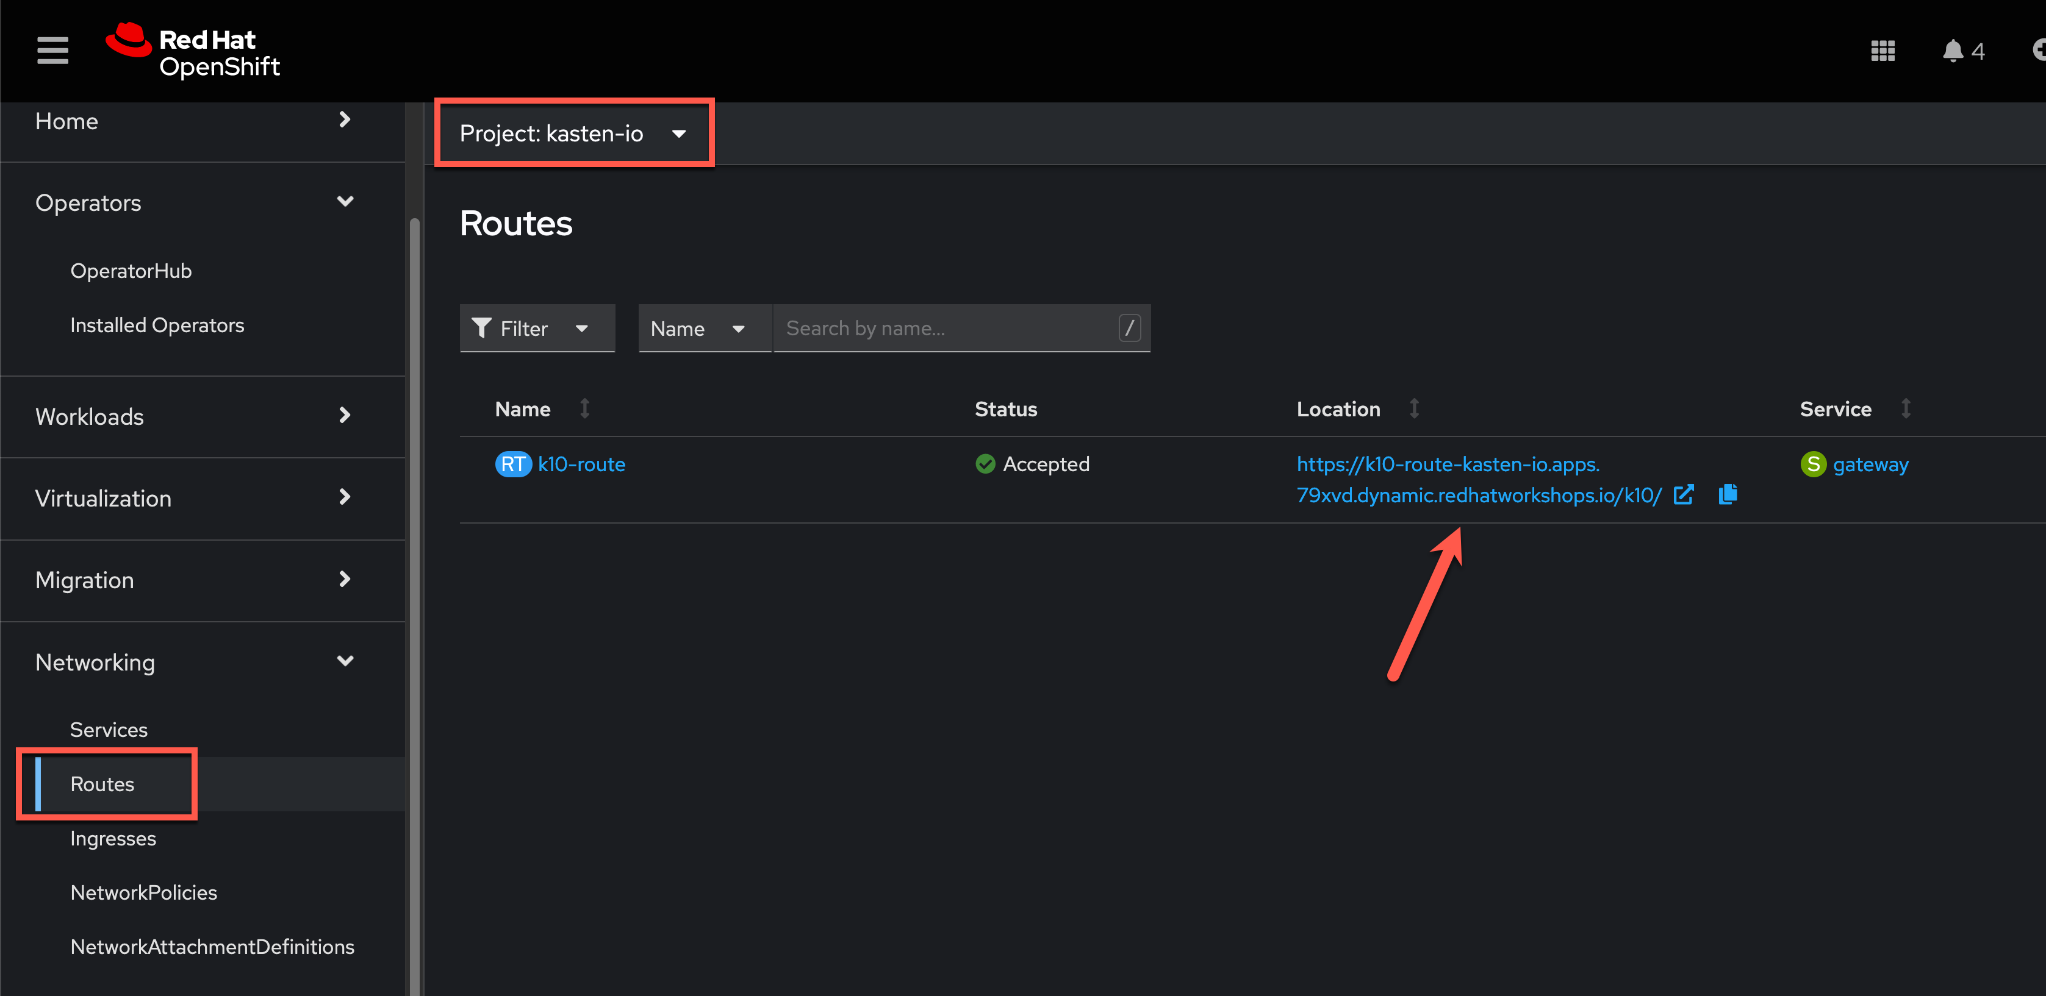Click the Status column header
The image size is (2046, 996).
tap(1005, 409)
